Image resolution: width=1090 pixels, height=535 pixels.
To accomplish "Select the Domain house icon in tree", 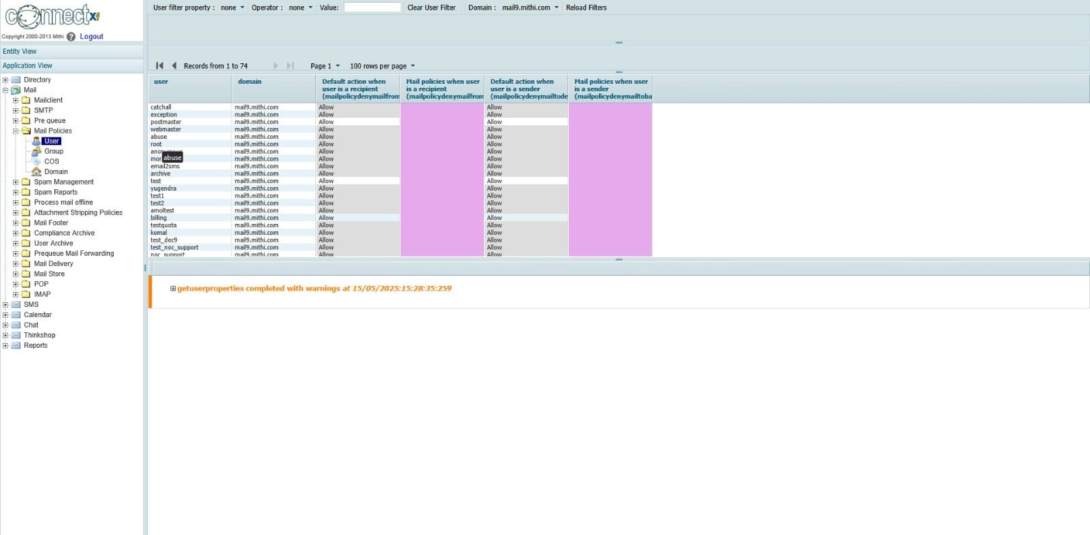I will coord(37,172).
